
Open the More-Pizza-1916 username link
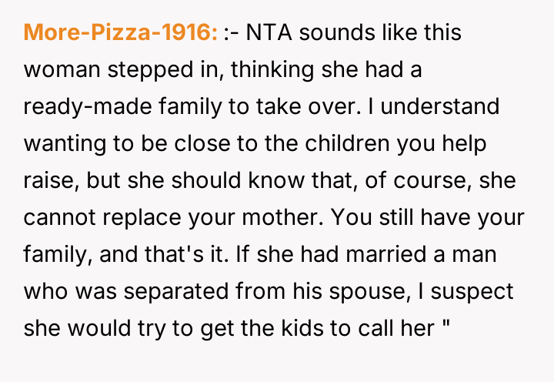click(121, 34)
